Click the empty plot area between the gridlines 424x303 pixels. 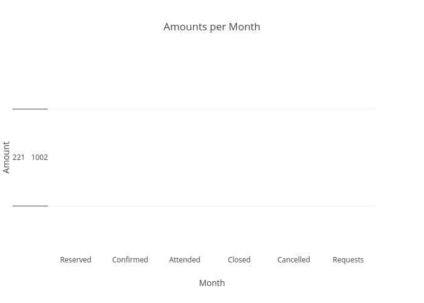(212, 158)
